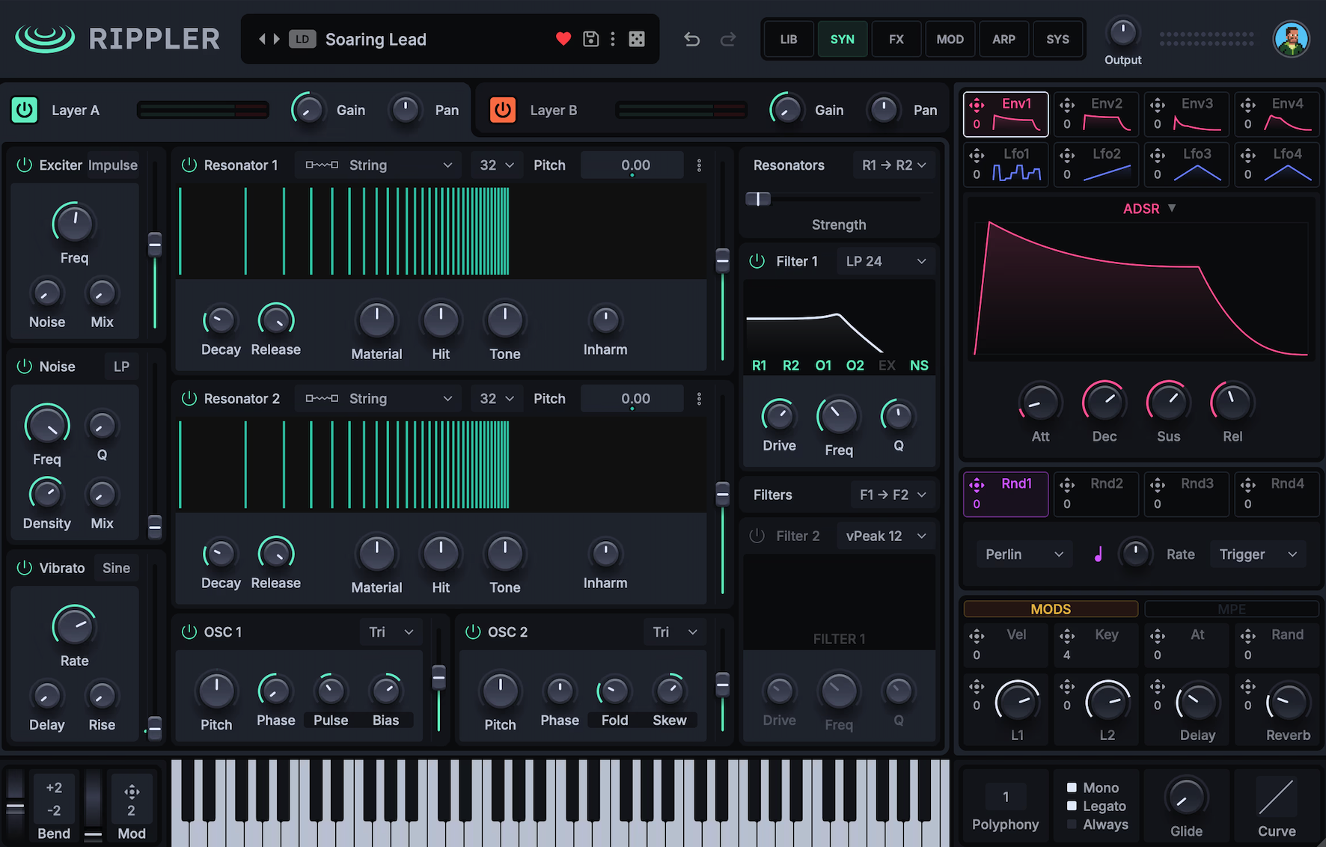This screenshot has width=1326, height=847.
Task: Grab the Env1 modulation drag handle
Action: pyautogui.click(x=977, y=105)
